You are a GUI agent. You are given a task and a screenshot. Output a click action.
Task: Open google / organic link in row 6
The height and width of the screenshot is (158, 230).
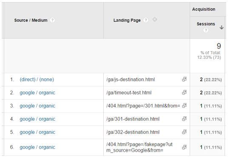point(37,147)
